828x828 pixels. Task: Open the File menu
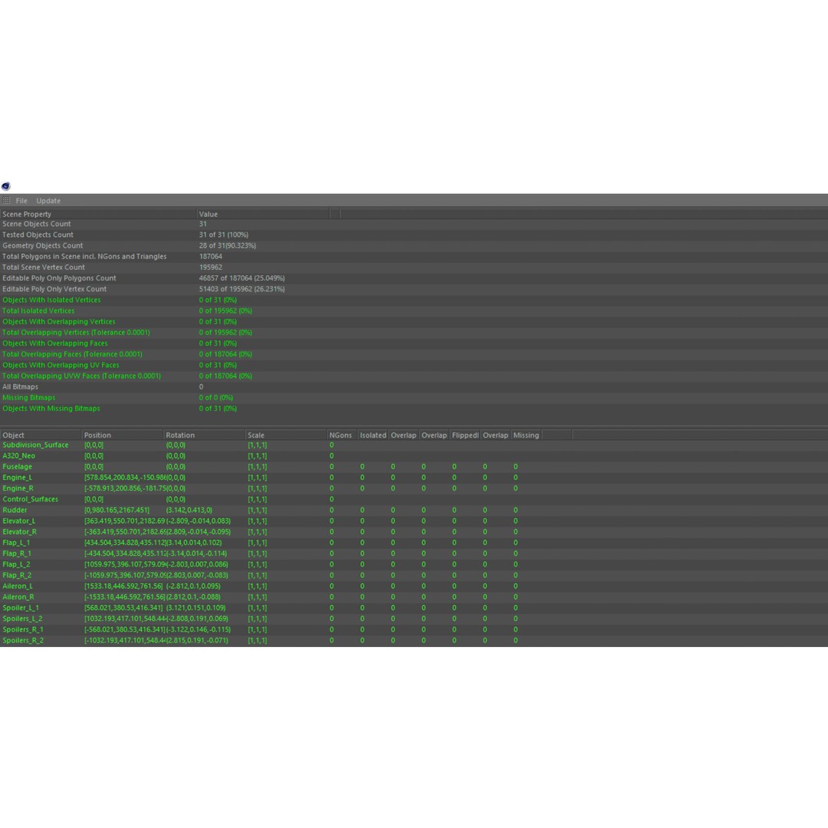click(21, 201)
